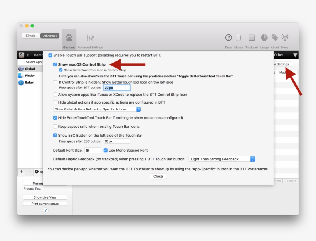Select the Safari compass icon in sidebar
Viewport: 316px width, 241px height.
click(x=21, y=83)
